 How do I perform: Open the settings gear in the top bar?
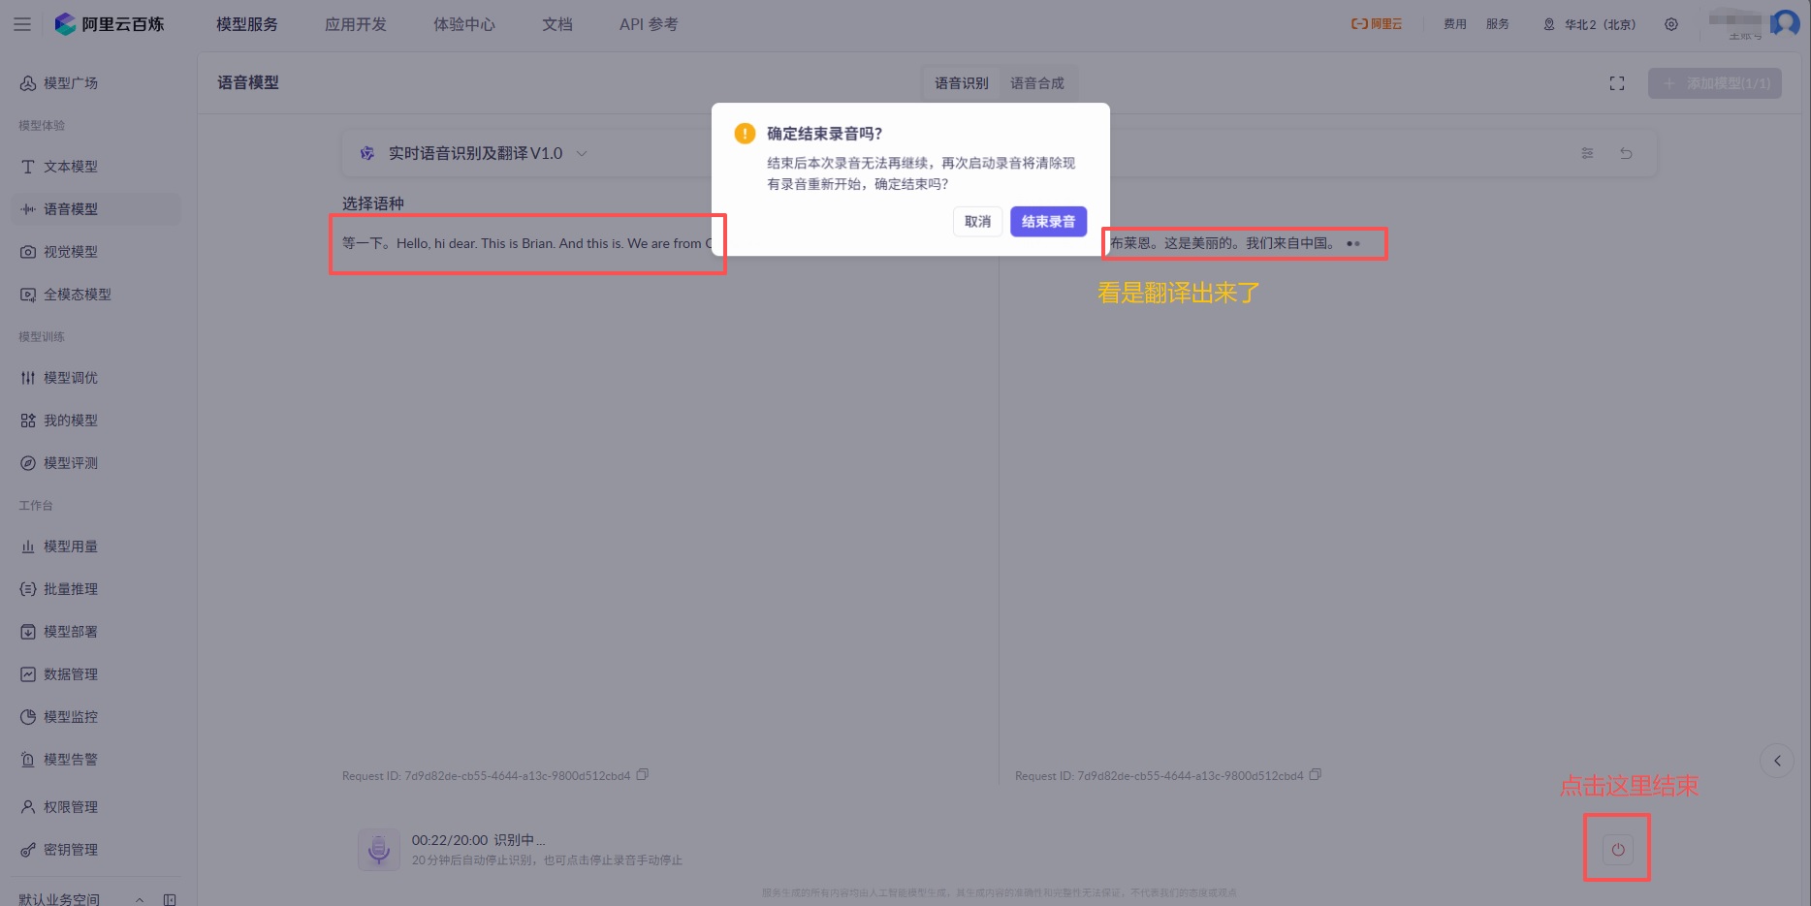[x=1671, y=24]
